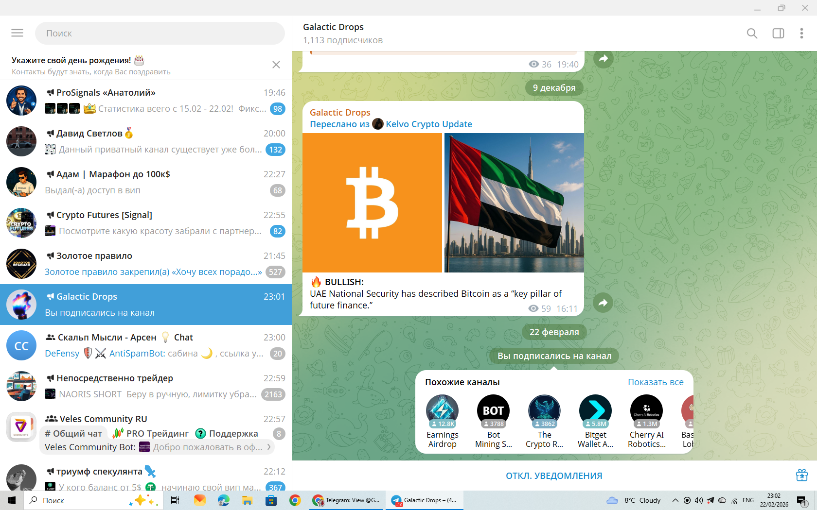Mute channel via ОТКЛ. УВЕДОМЛЕНИЯ

pos(554,476)
